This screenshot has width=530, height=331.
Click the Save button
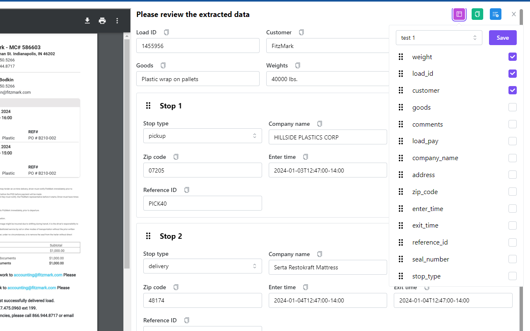click(x=503, y=38)
